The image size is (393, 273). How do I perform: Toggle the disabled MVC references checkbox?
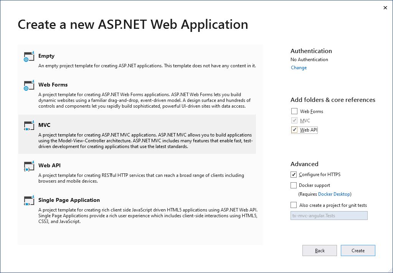click(x=294, y=120)
